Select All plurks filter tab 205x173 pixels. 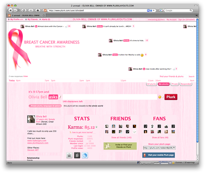click(152, 84)
